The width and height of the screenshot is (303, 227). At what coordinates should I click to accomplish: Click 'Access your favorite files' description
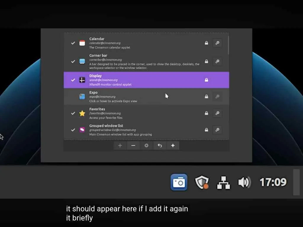click(106, 118)
